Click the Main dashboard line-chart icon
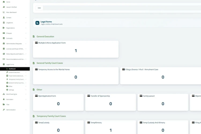Viewport: 201px width, 134px height. pos(4,12)
